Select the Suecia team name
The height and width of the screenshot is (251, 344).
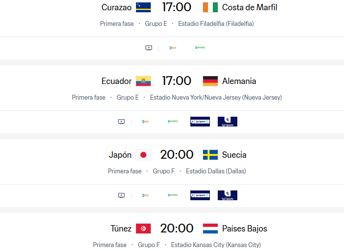(x=234, y=155)
